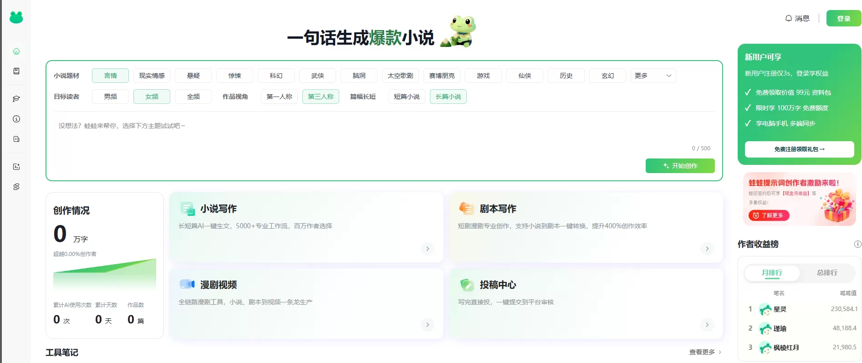Viewport: 862px width, 363px height.
Task: Click 瑾瑜 author avatar
Action: tap(765, 328)
